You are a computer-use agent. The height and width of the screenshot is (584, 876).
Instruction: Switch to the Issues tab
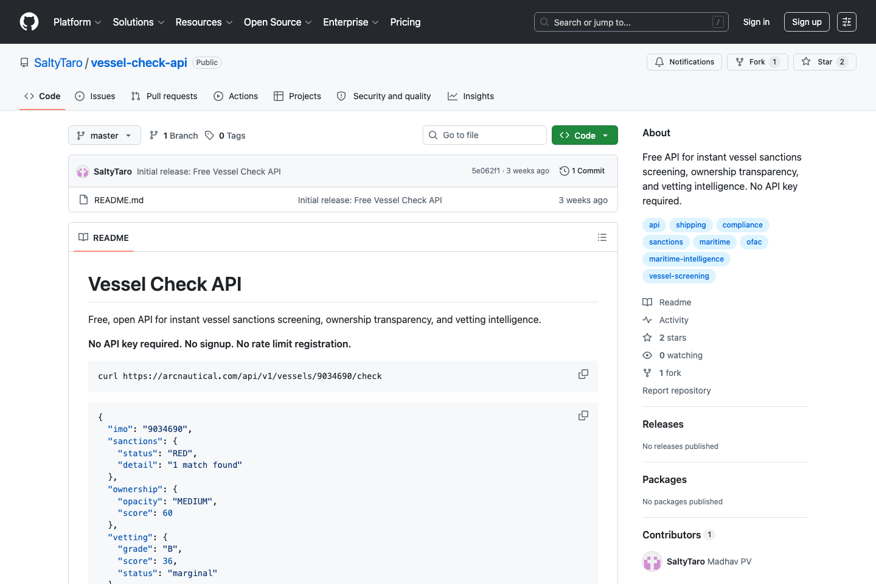[95, 96]
